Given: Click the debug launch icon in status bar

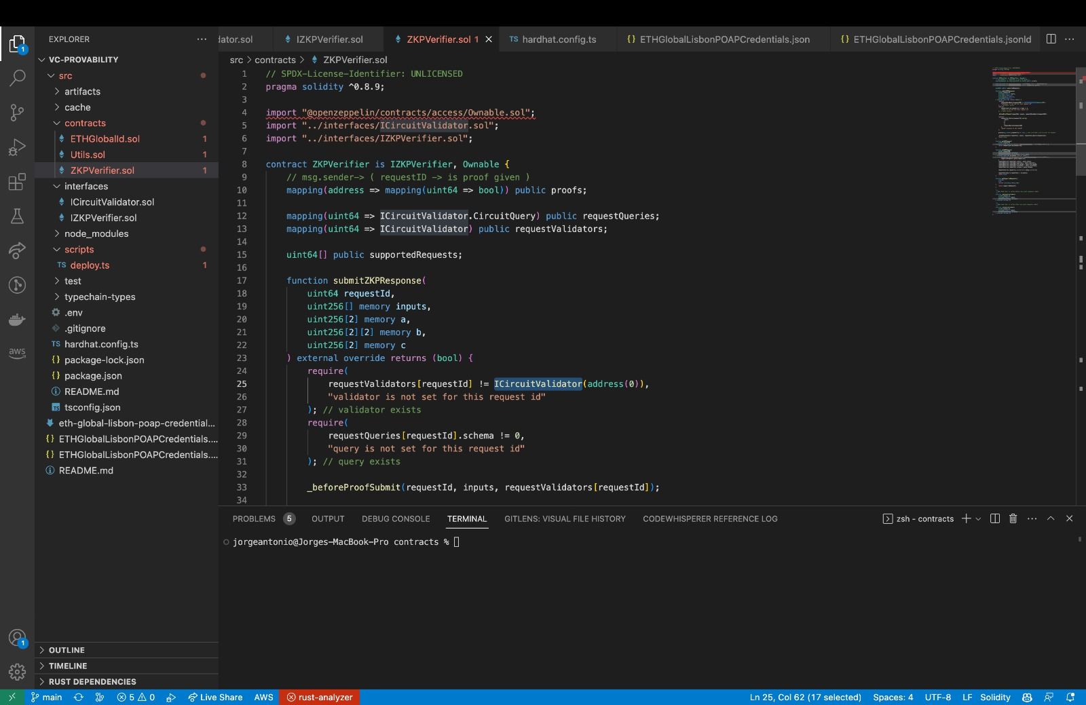Looking at the screenshot, I should coord(170,697).
